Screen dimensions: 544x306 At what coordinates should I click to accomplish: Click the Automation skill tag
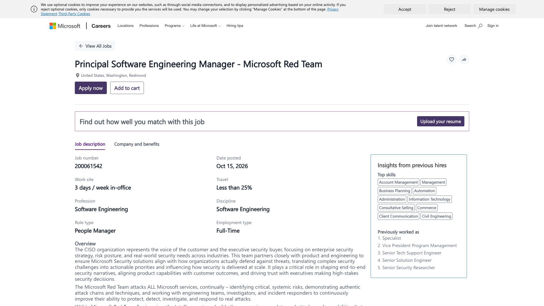pos(424,191)
